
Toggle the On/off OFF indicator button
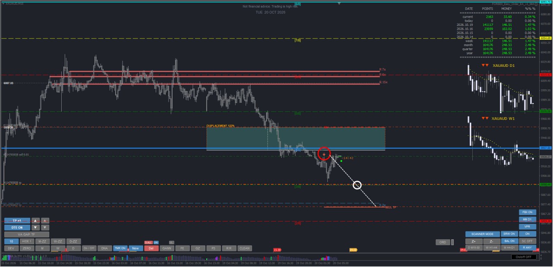524,257
